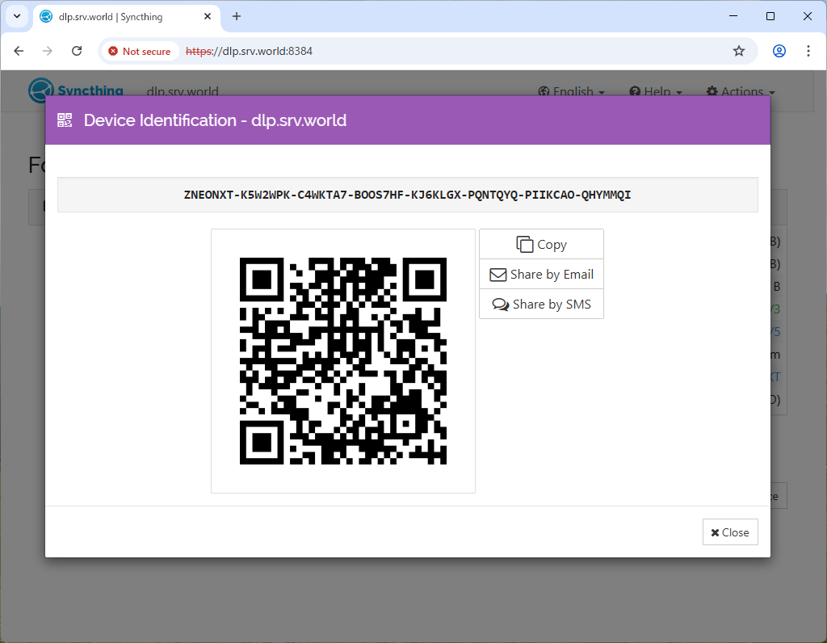Share the device ID by Email
Viewport: 827px width, 643px height.
[541, 275]
